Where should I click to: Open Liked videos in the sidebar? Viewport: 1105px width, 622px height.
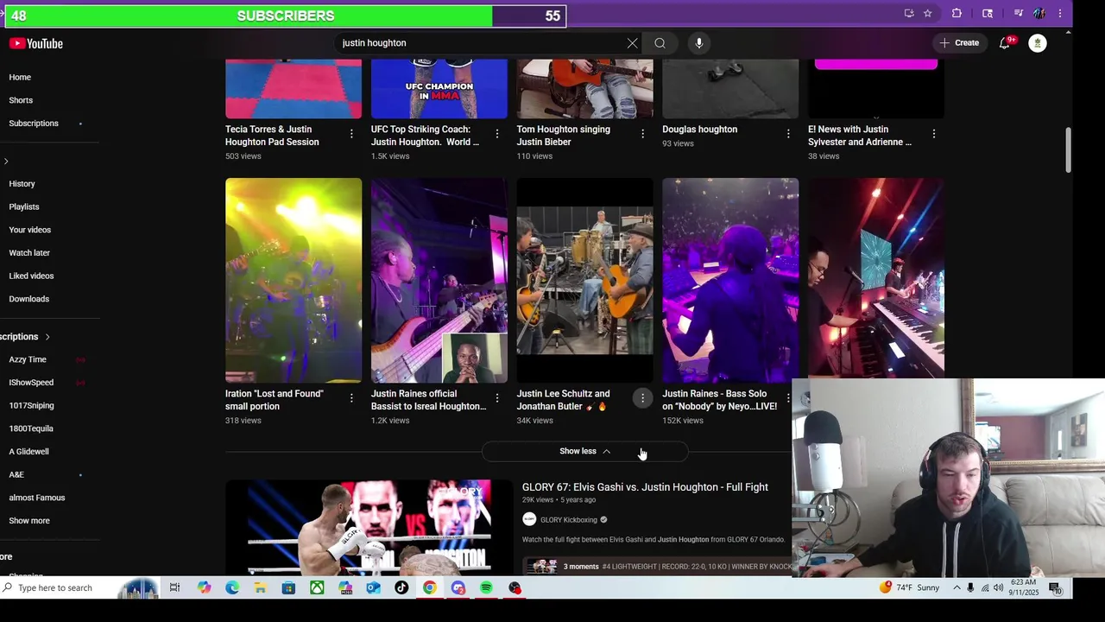(x=31, y=276)
